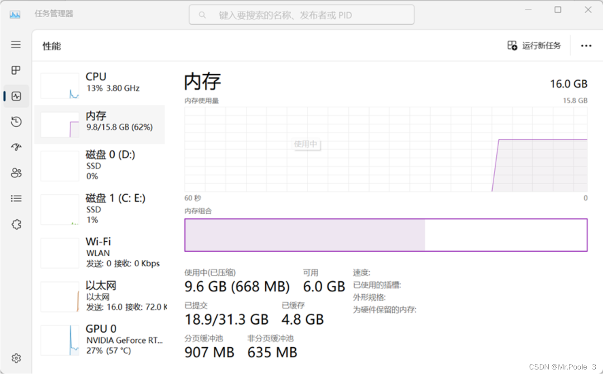Open the Settings gear icon

point(16,358)
